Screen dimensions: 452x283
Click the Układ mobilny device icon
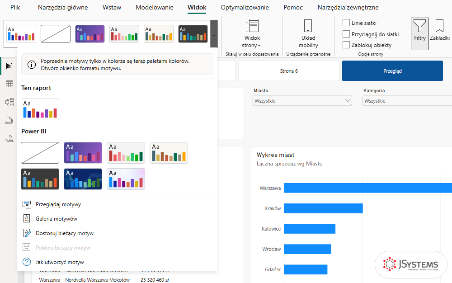[308, 26]
